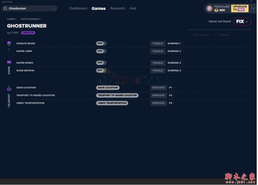Viewport: 258px width, 185px height.
Task: Click the 500 coins balance icon
Action: click(x=216, y=10)
